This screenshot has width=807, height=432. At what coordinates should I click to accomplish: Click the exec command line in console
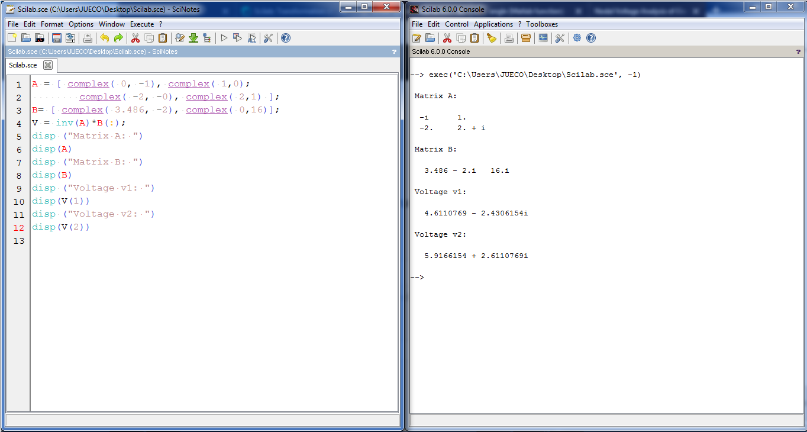(x=525, y=75)
